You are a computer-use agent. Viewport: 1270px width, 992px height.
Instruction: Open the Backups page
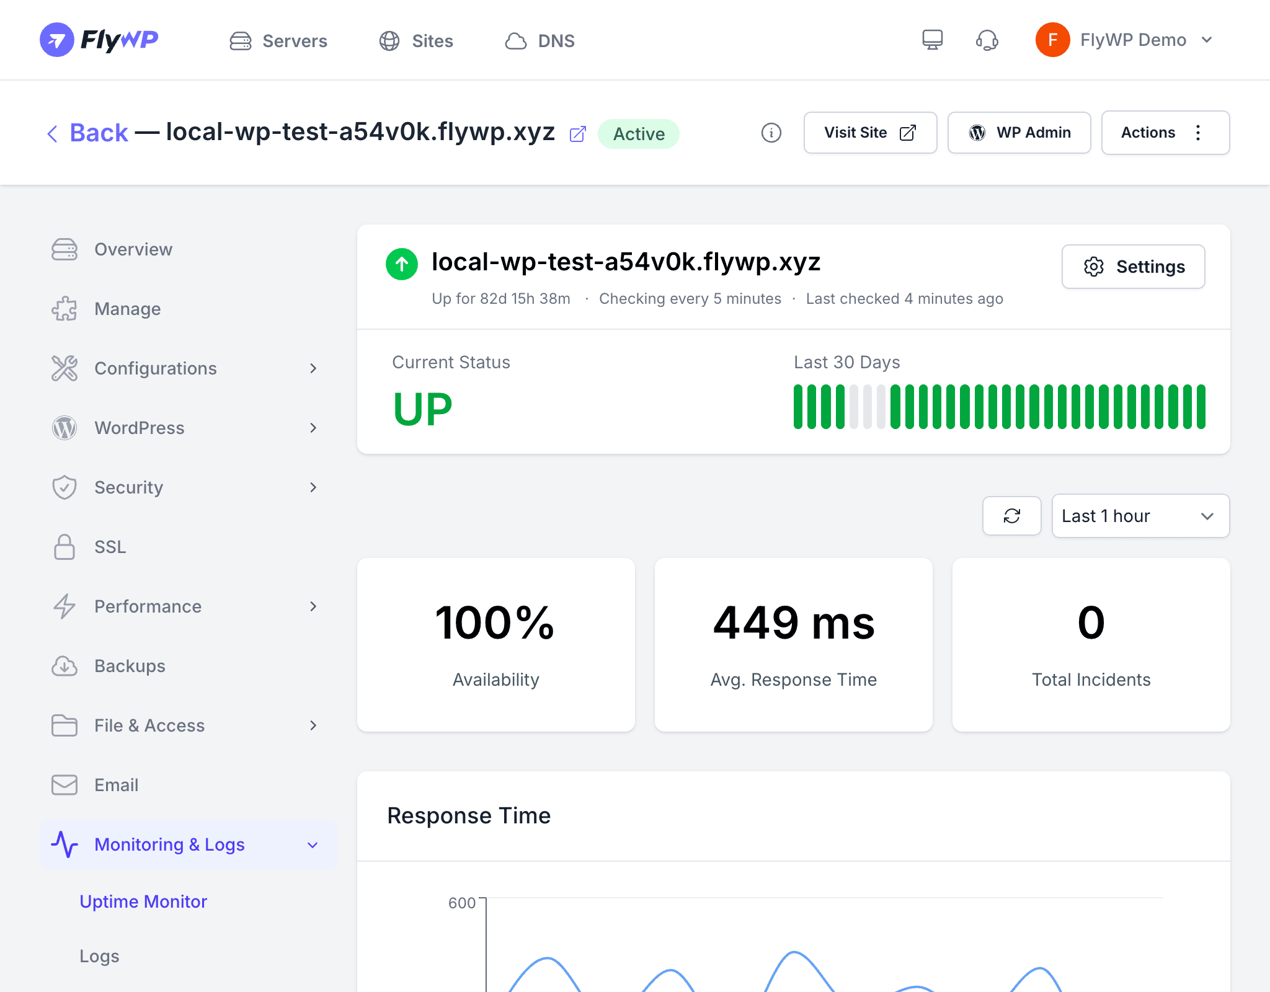[x=189, y=666]
